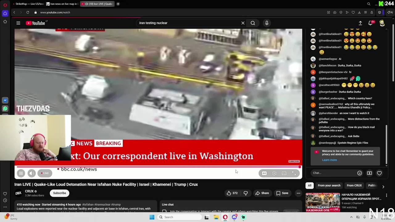This screenshot has width=395, height=222.
Task: Toggle closed captions on player
Action: tap(264, 173)
